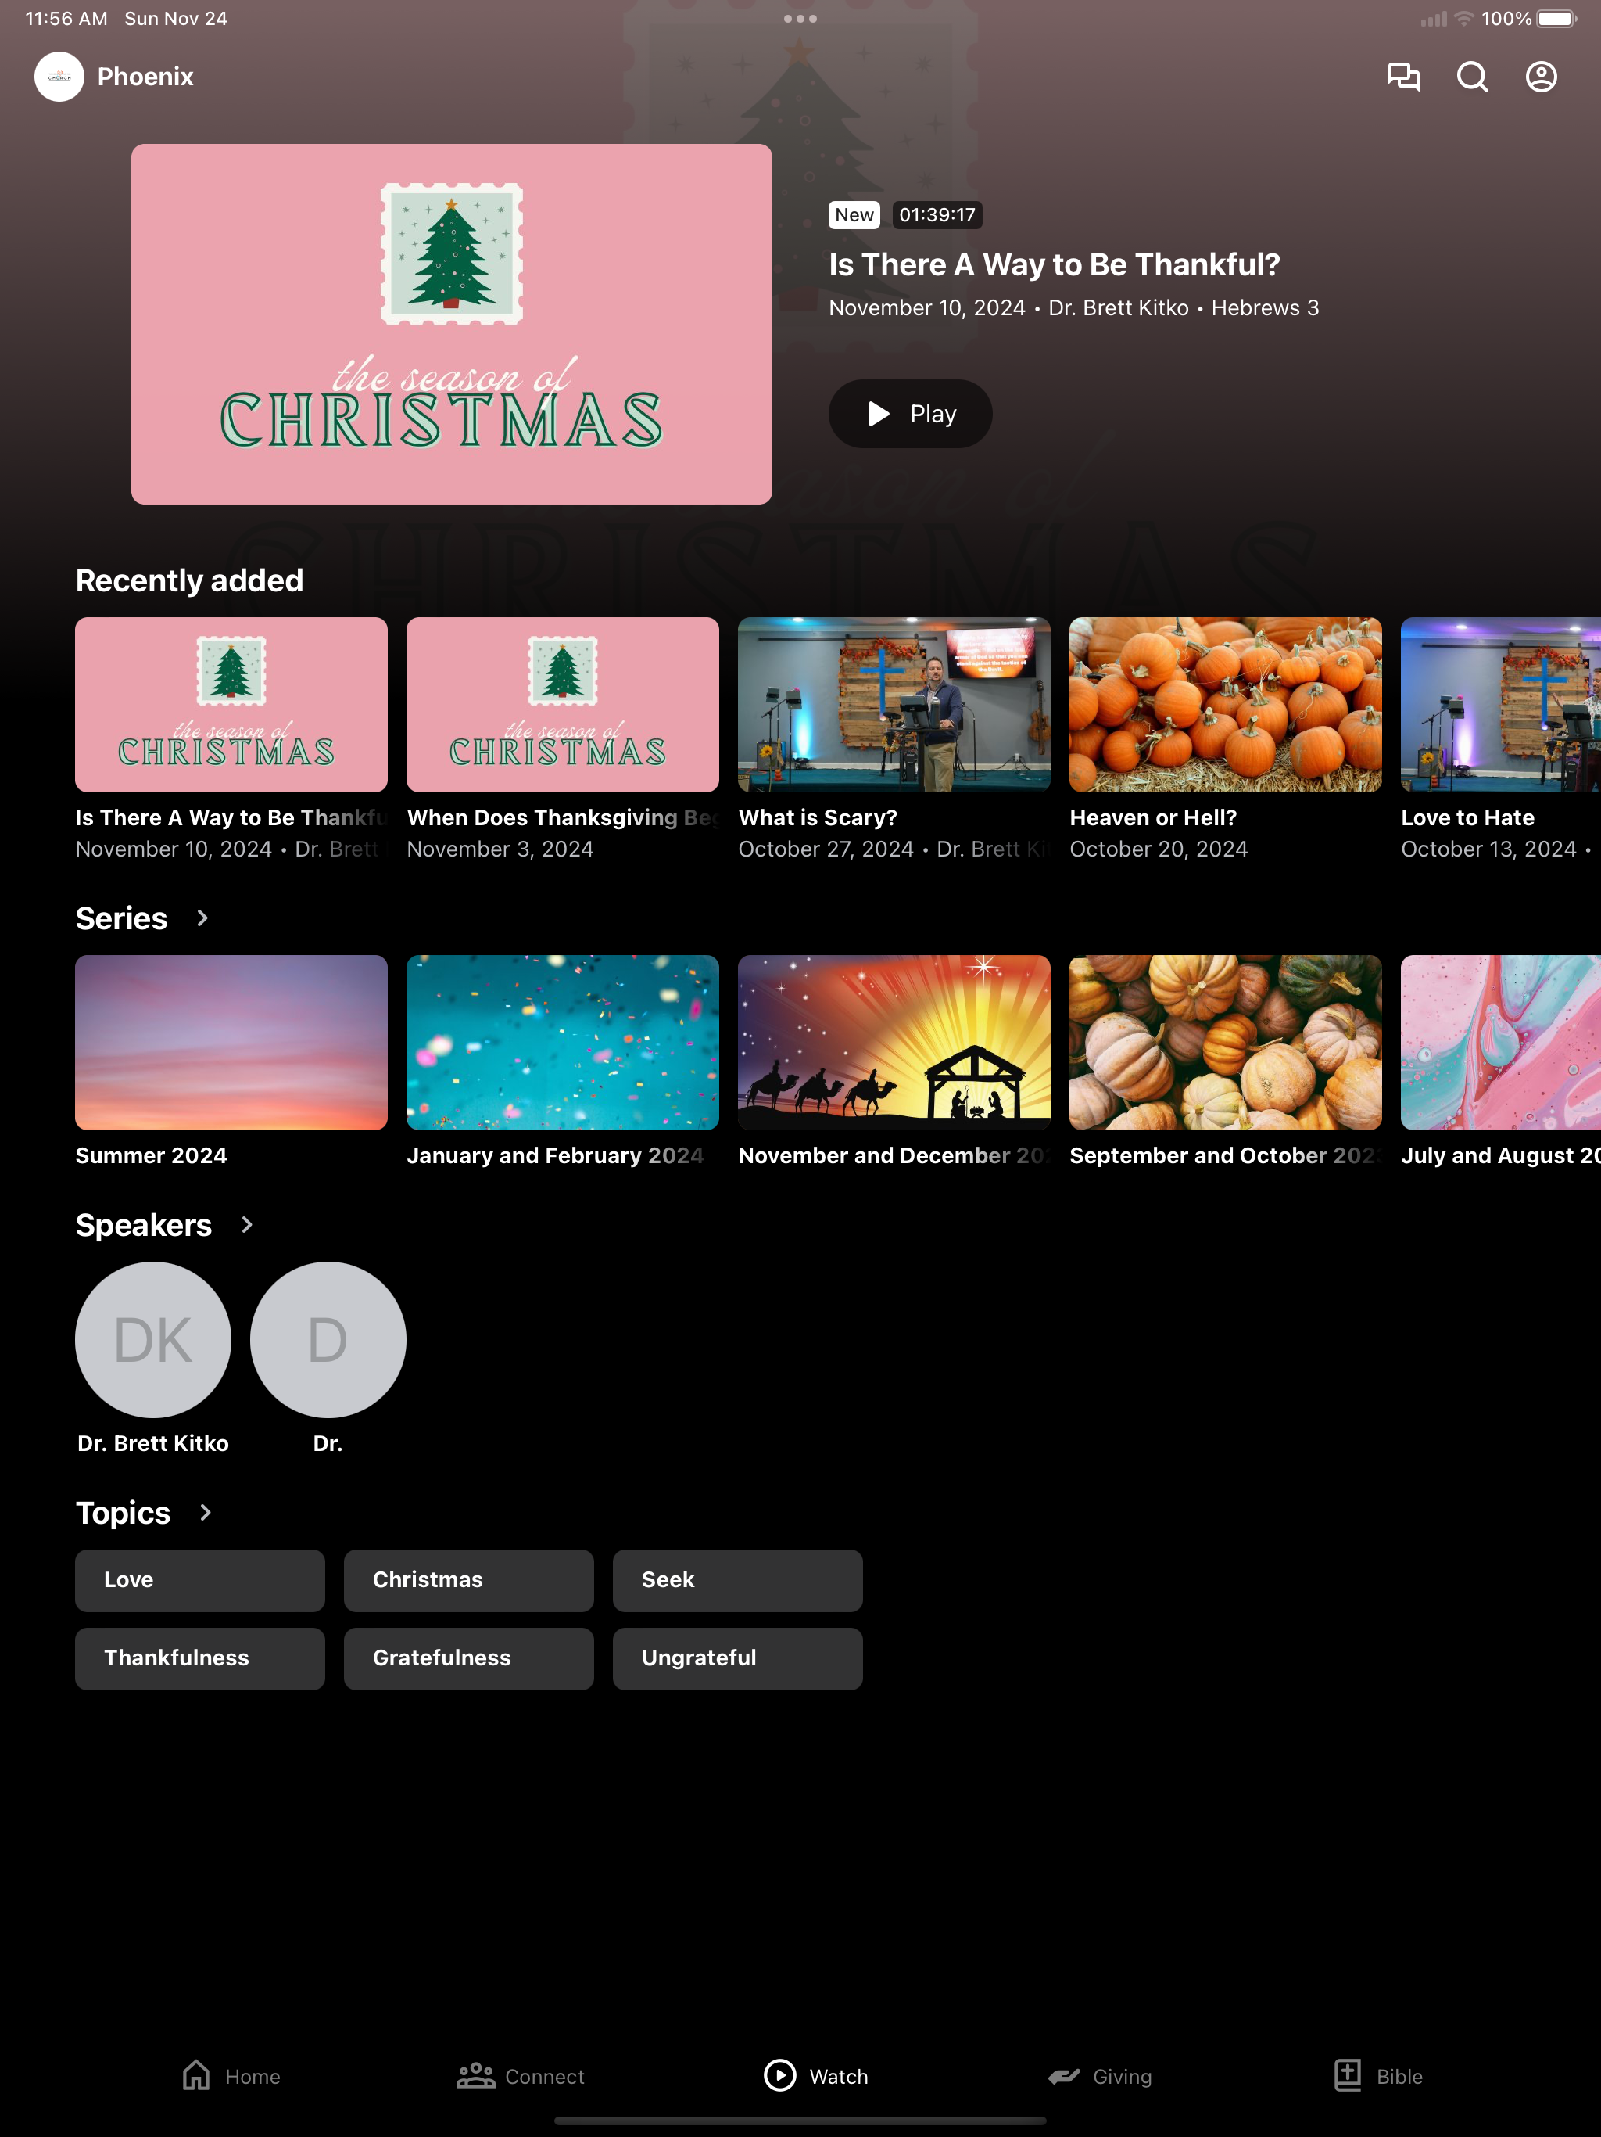
Task: Select the Seek topic
Action: [738, 1581]
